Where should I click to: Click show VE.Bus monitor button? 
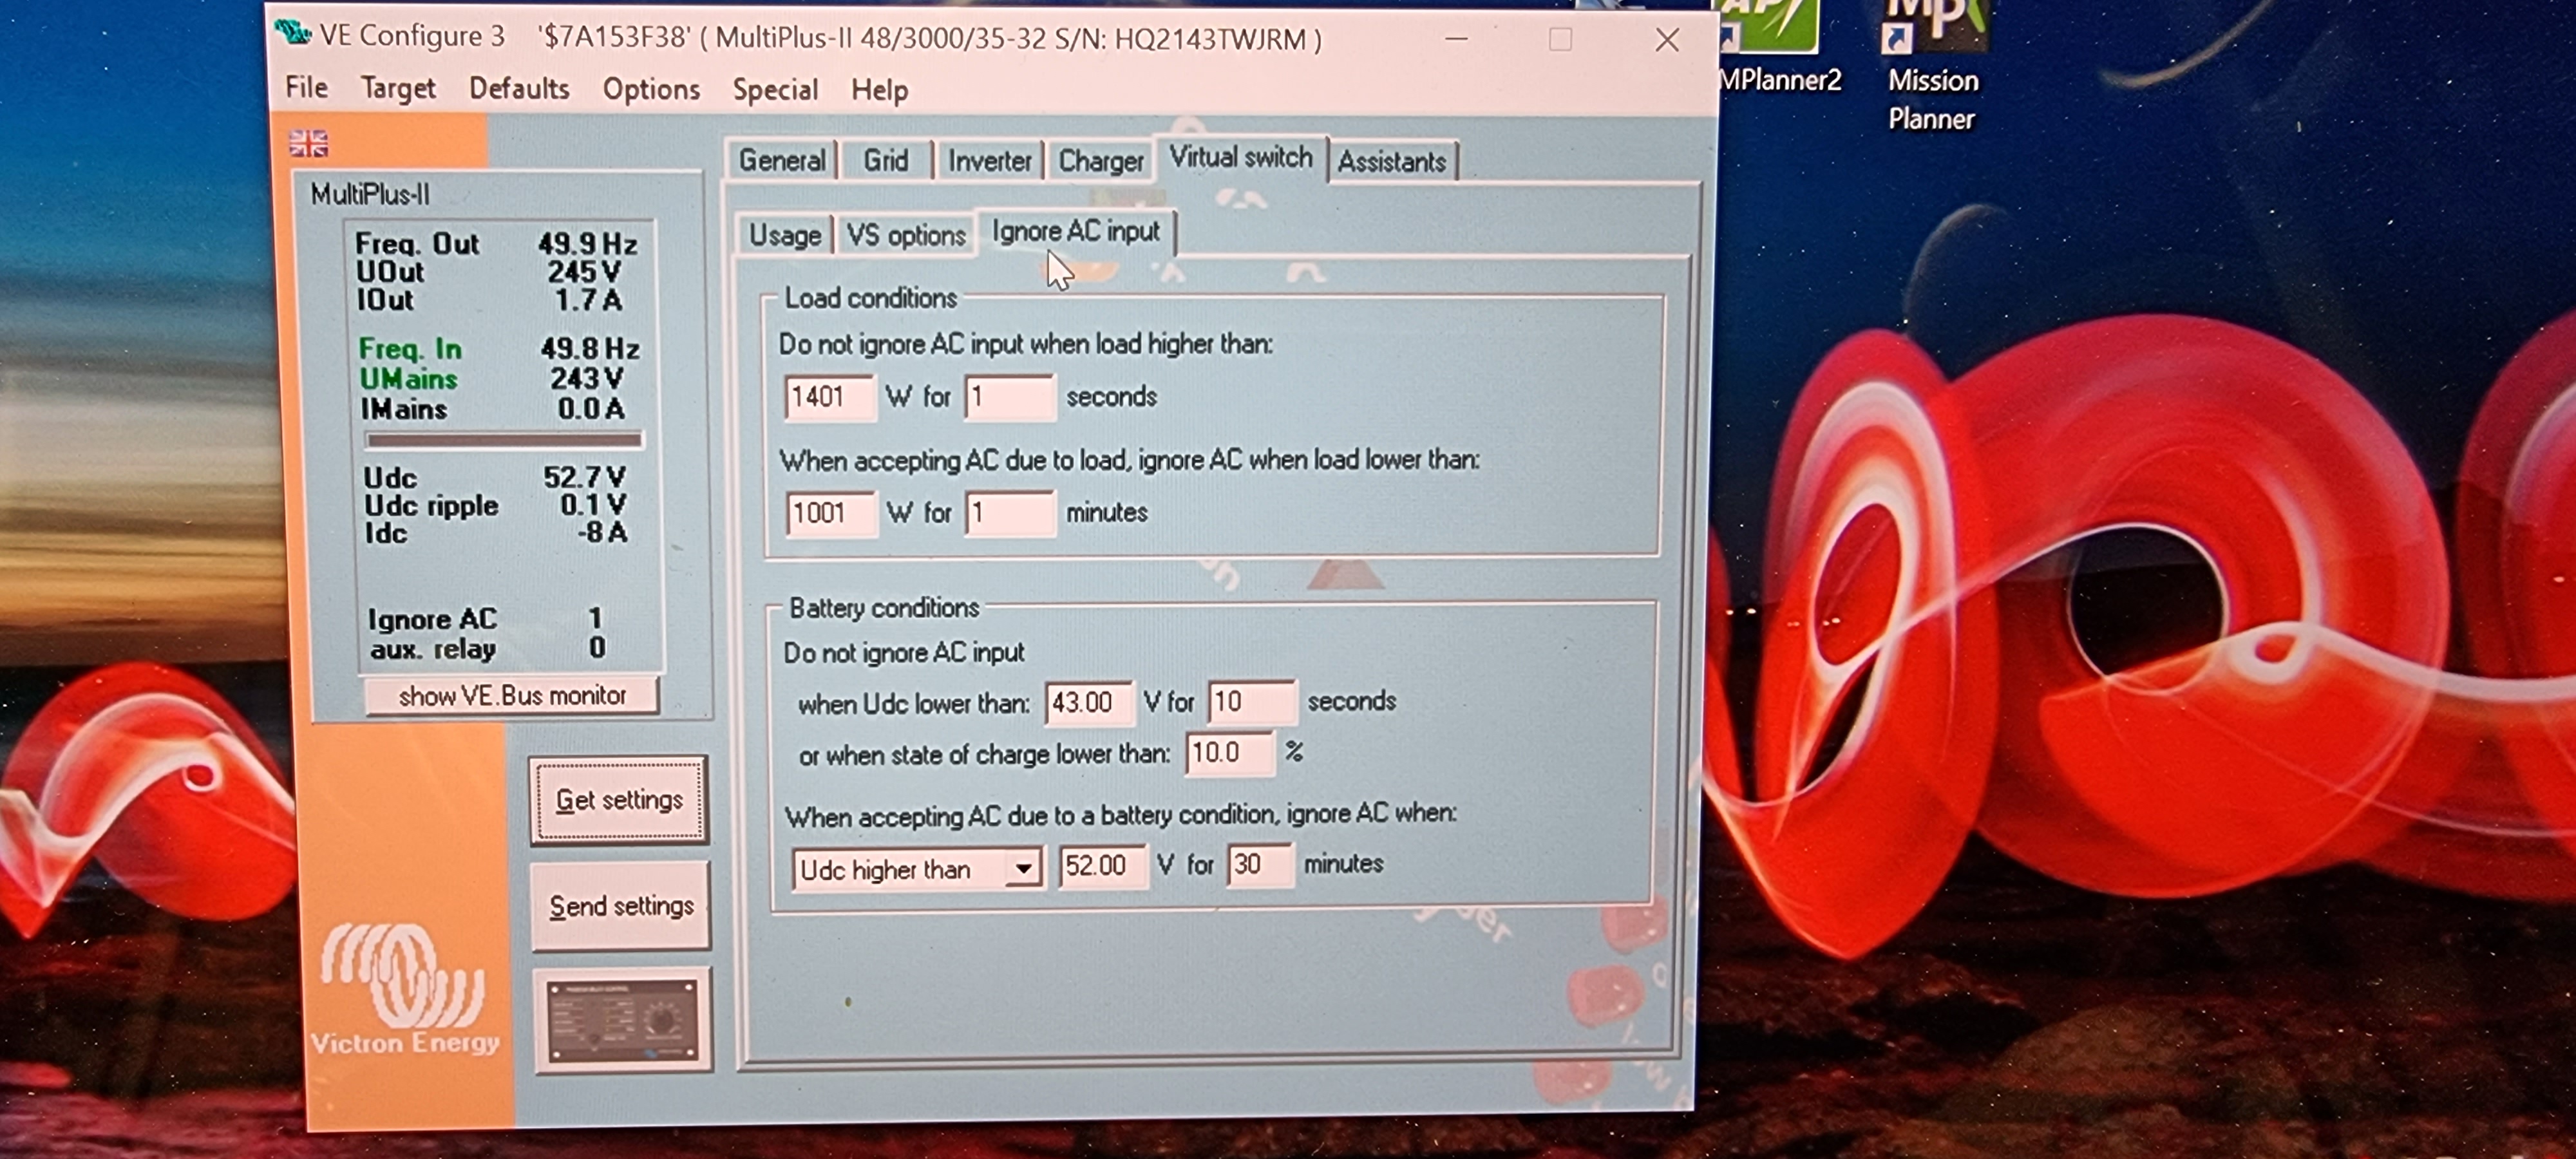point(511,695)
